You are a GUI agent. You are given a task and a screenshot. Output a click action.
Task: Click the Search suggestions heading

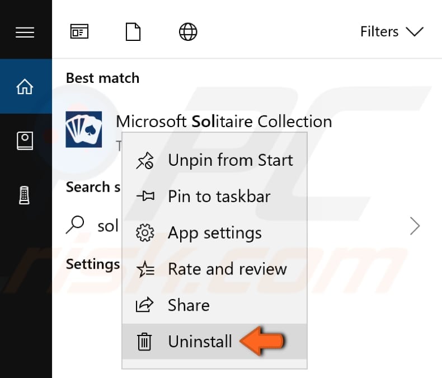point(93,187)
